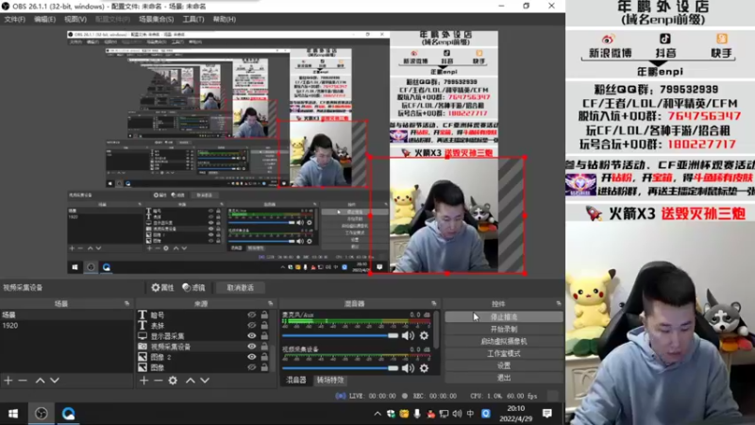
Task: Hide the 图像 2 source via its eye
Action: click(251, 357)
